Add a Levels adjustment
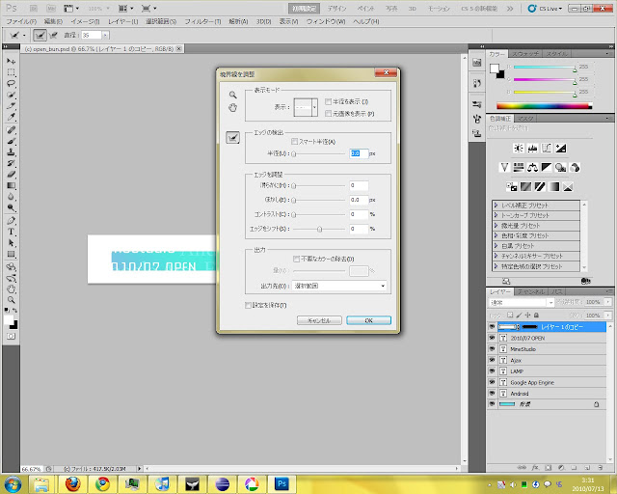Viewport: 617px width, 494px height. tap(532, 149)
